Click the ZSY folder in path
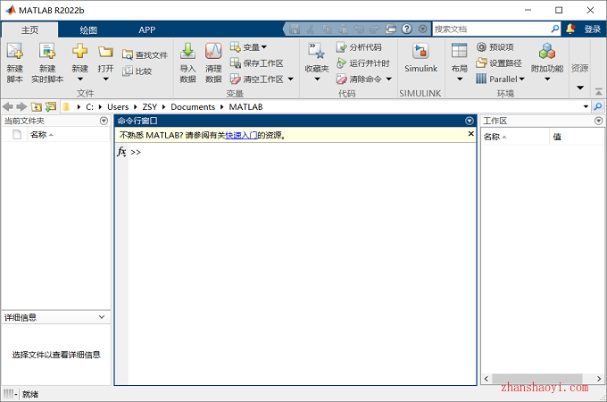This screenshot has height=402, width=607. (x=149, y=107)
